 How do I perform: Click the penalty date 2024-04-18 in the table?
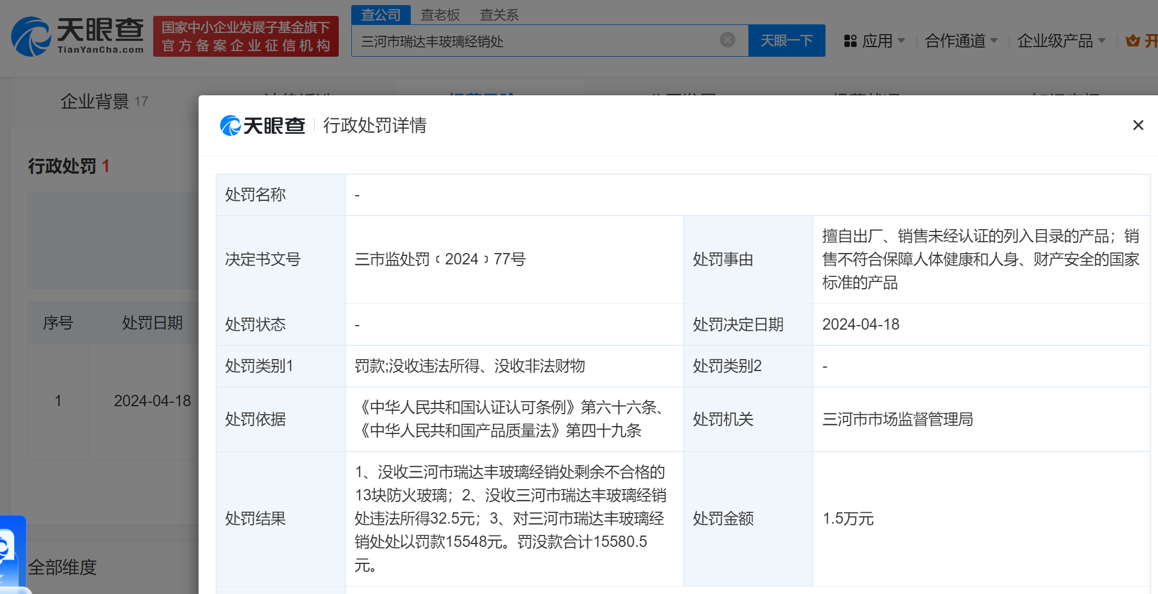[153, 401]
